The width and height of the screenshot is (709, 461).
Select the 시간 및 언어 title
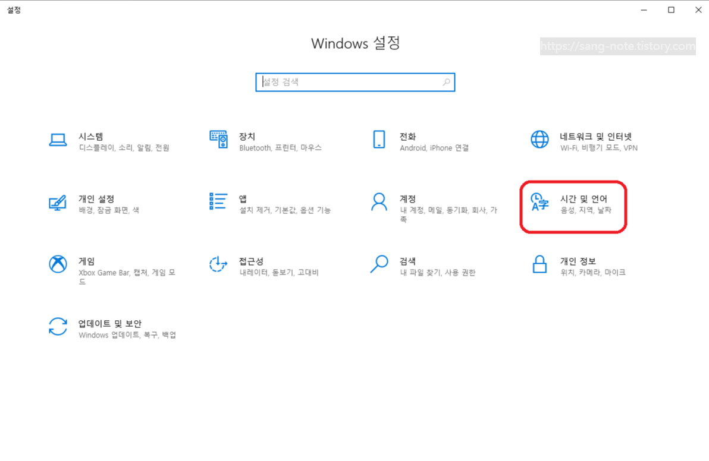pyautogui.click(x=583, y=198)
